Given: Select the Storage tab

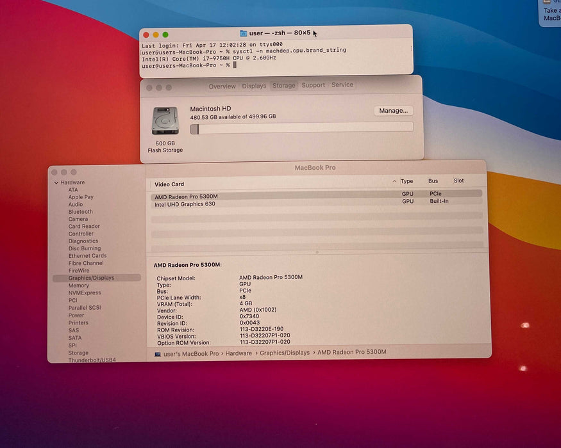Looking at the screenshot, I should [x=284, y=86].
